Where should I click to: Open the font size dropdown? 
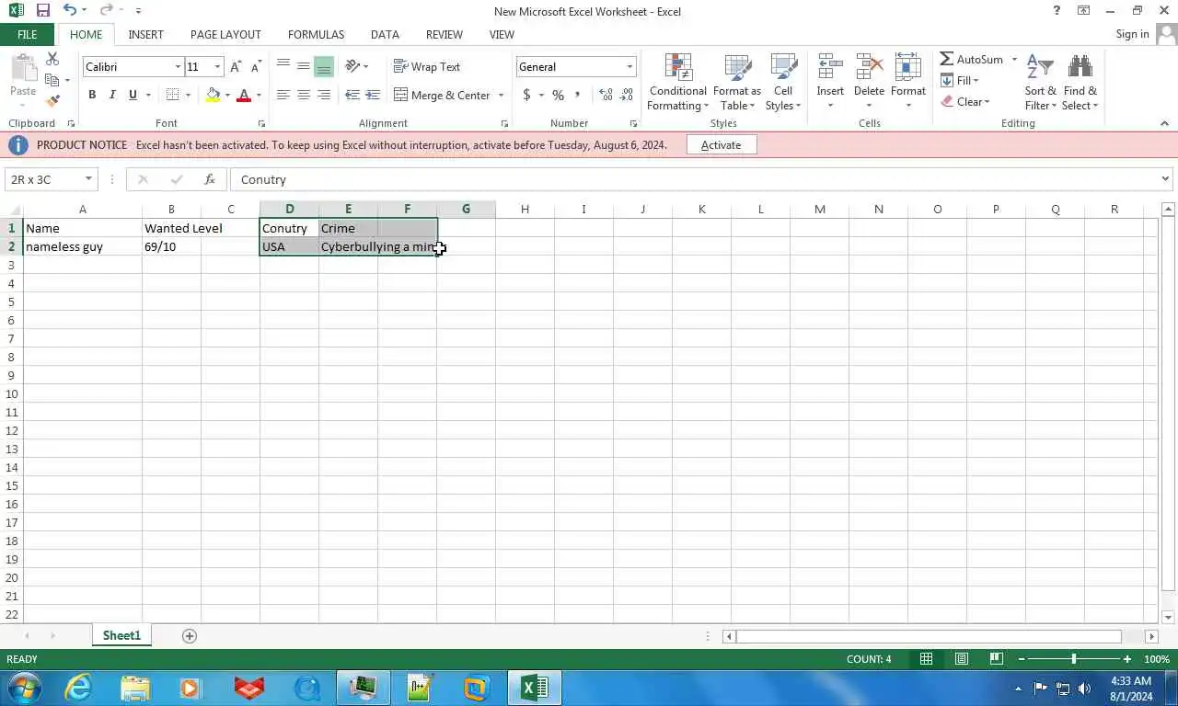217,66
